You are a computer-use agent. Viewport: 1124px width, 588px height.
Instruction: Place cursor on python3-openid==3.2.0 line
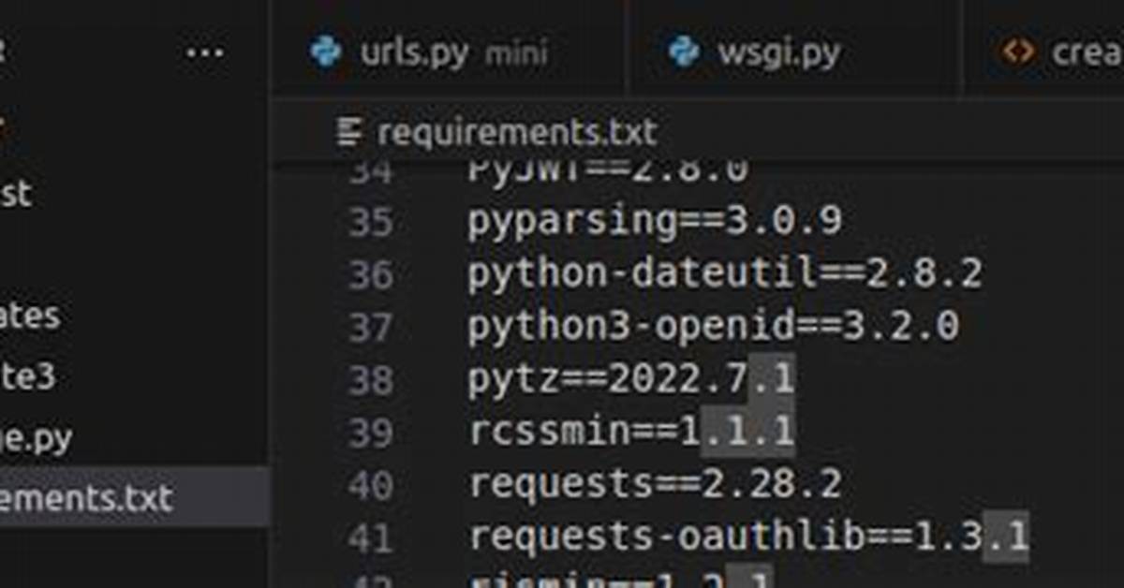(x=714, y=328)
